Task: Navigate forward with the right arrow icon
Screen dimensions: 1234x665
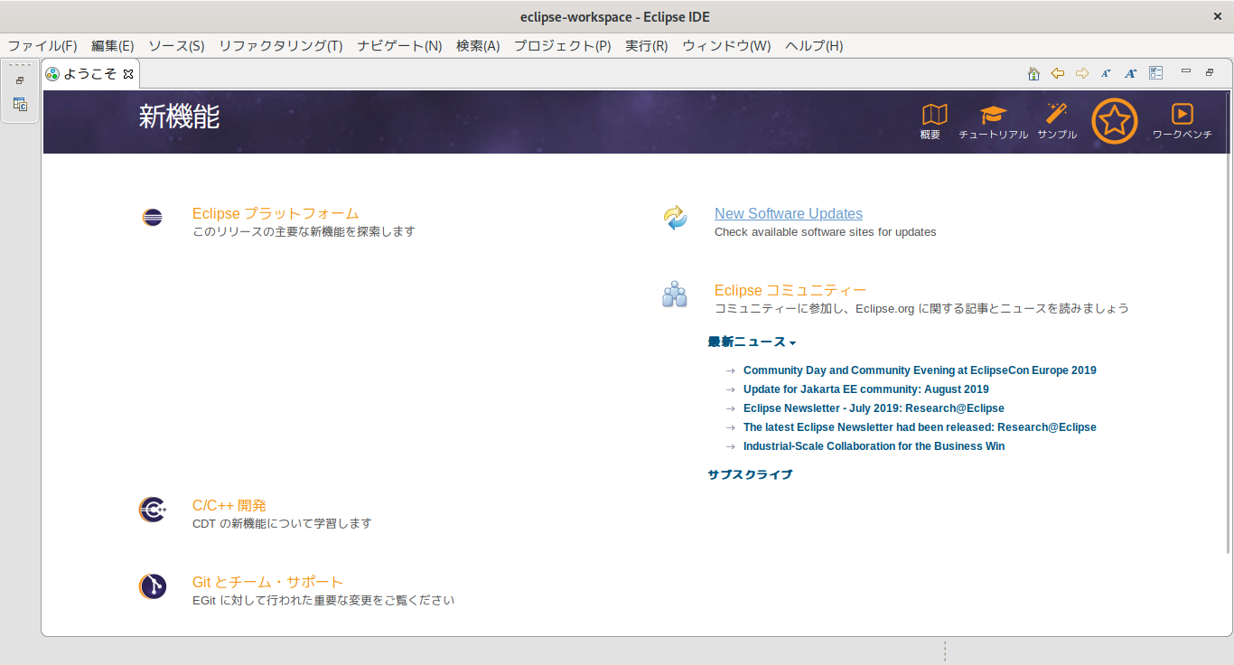Action: 1081,73
